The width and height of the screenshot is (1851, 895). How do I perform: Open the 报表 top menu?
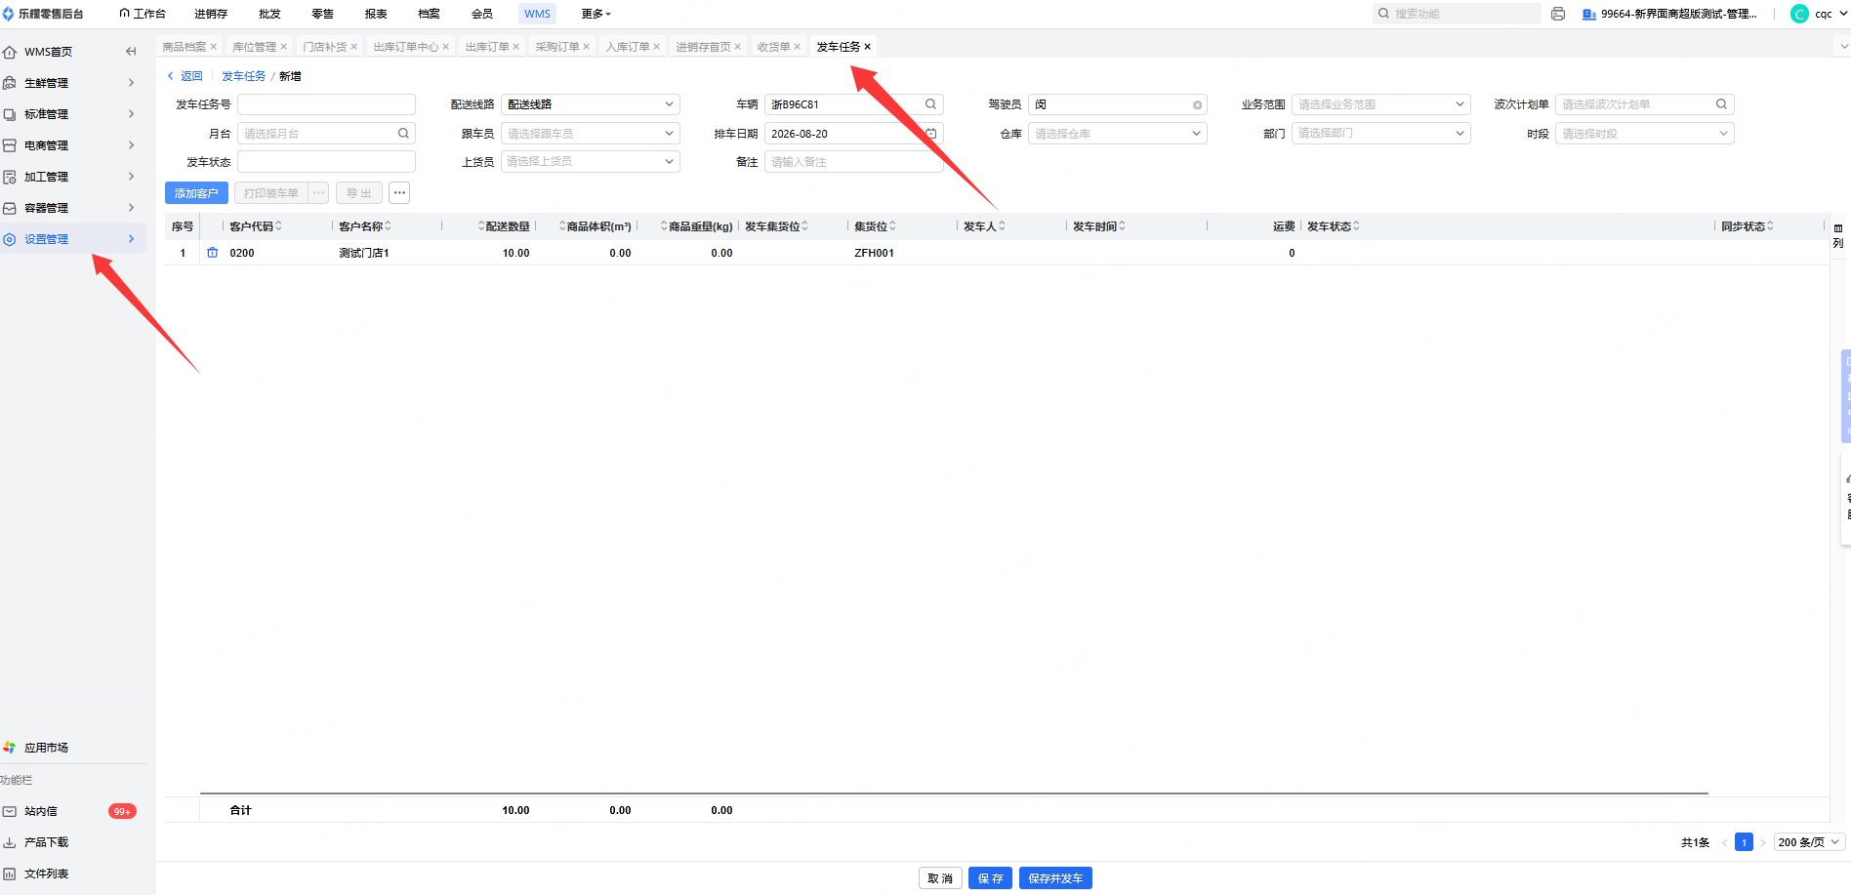point(376,14)
